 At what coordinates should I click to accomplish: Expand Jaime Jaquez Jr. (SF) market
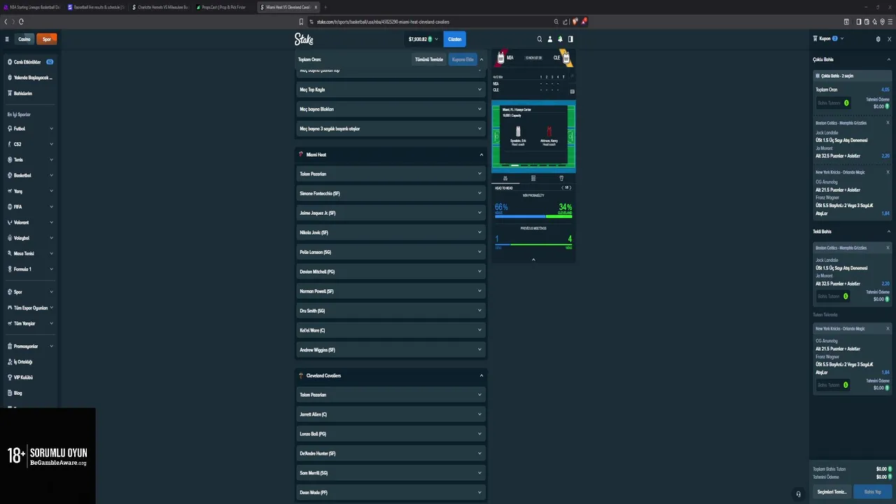point(391,213)
